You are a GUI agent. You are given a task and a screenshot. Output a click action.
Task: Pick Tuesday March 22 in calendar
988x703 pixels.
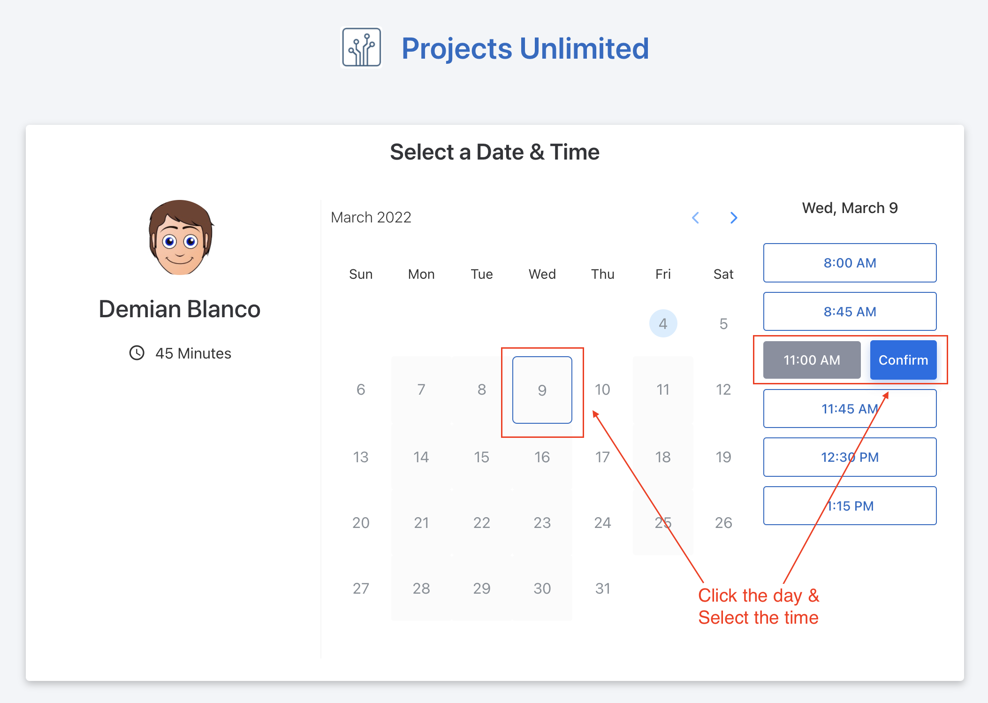pos(481,523)
